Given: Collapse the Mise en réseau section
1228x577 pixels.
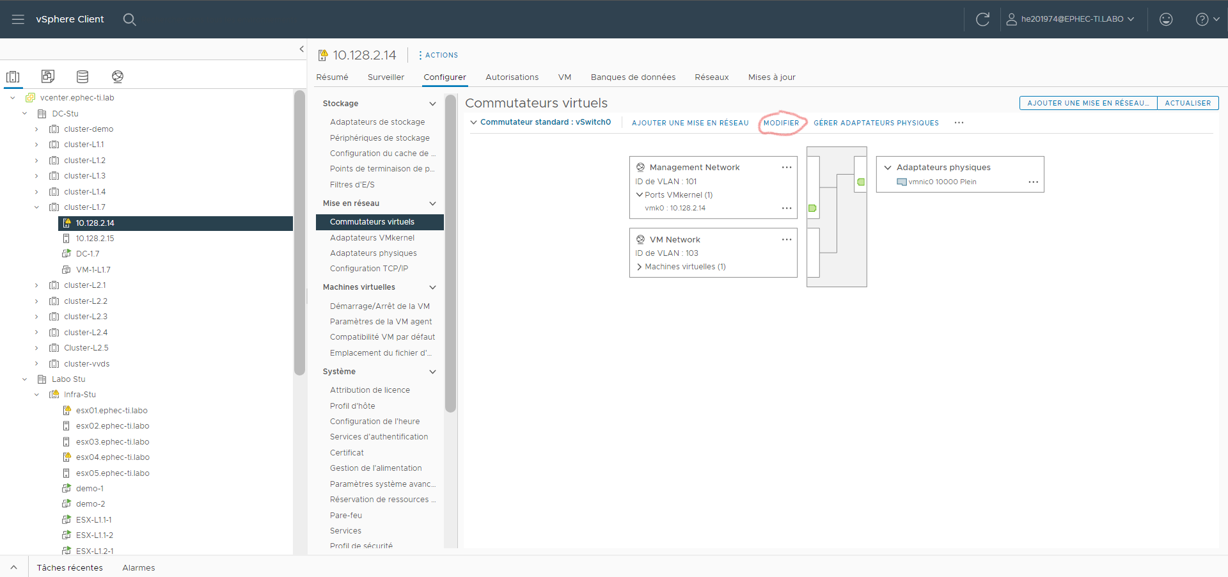Looking at the screenshot, I should (432, 203).
